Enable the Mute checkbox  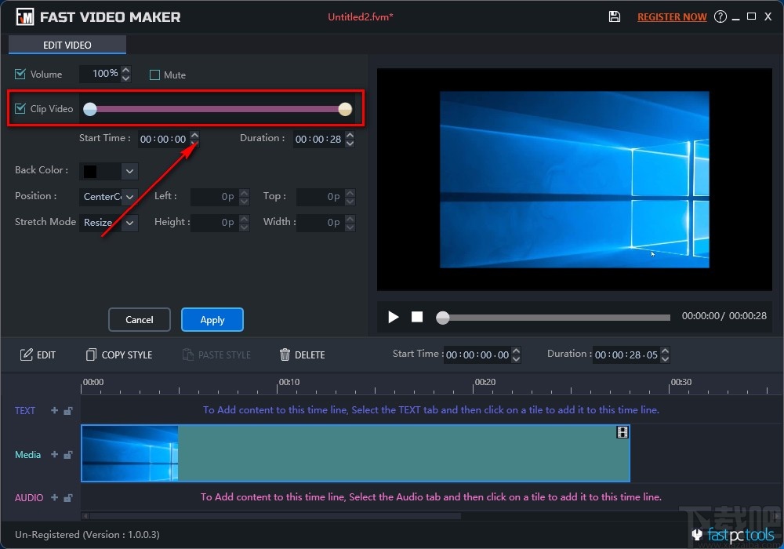click(154, 75)
